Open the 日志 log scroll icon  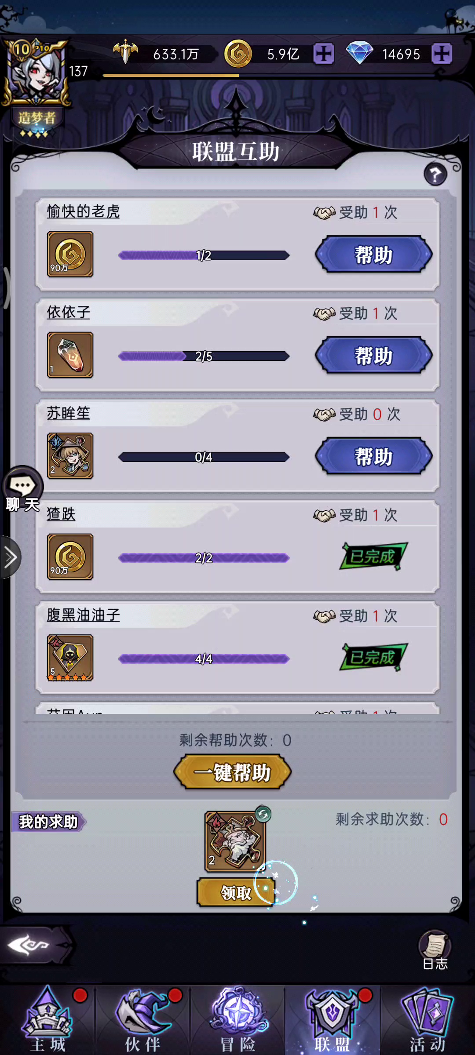coord(435,949)
